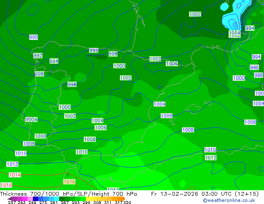Pick the yellow swatch in the thickness legend
Screen dimensions: 264x204
[x=88, y=199]
